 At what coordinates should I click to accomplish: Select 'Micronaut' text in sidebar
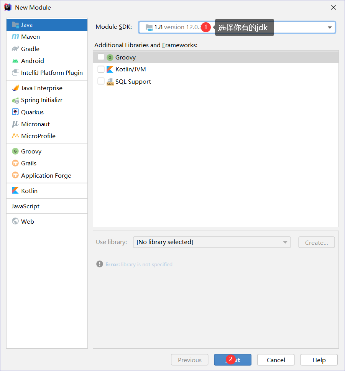point(36,124)
